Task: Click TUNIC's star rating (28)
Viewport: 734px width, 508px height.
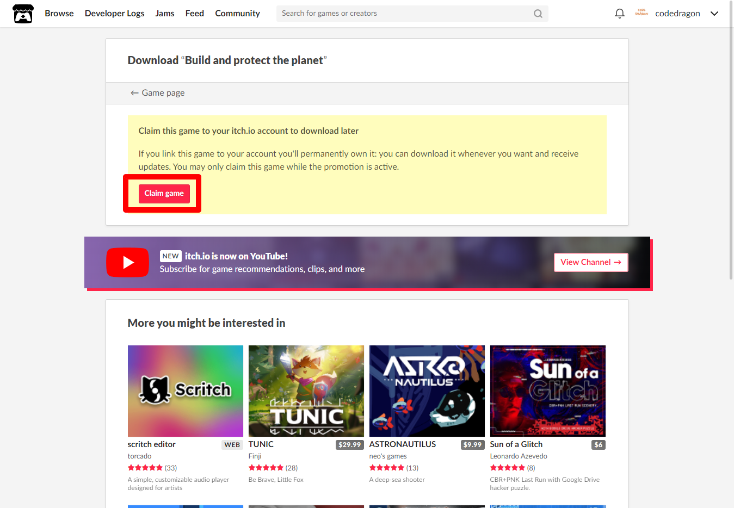Action: (x=273, y=468)
